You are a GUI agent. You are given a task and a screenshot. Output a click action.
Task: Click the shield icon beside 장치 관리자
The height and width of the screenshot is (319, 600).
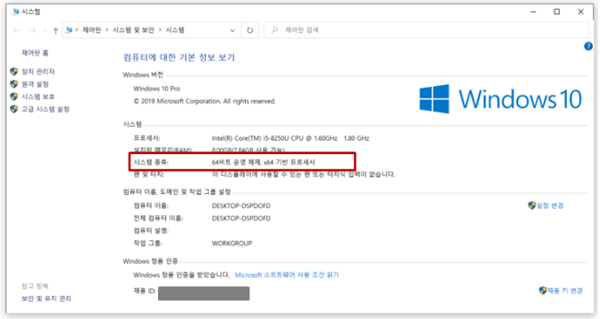[x=14, y=72]
